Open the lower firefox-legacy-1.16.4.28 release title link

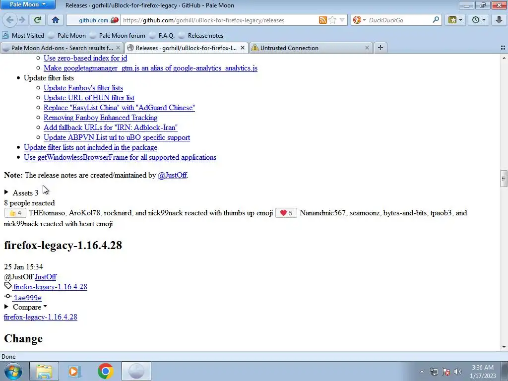(x=41, y=317)
